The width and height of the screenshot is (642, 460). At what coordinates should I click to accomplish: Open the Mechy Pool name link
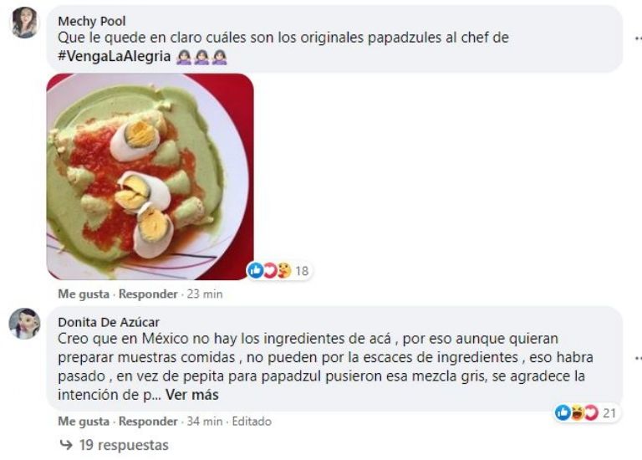point(92,21)
